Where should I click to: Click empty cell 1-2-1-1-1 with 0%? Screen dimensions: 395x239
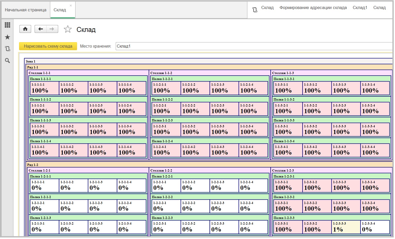(45, 185)
